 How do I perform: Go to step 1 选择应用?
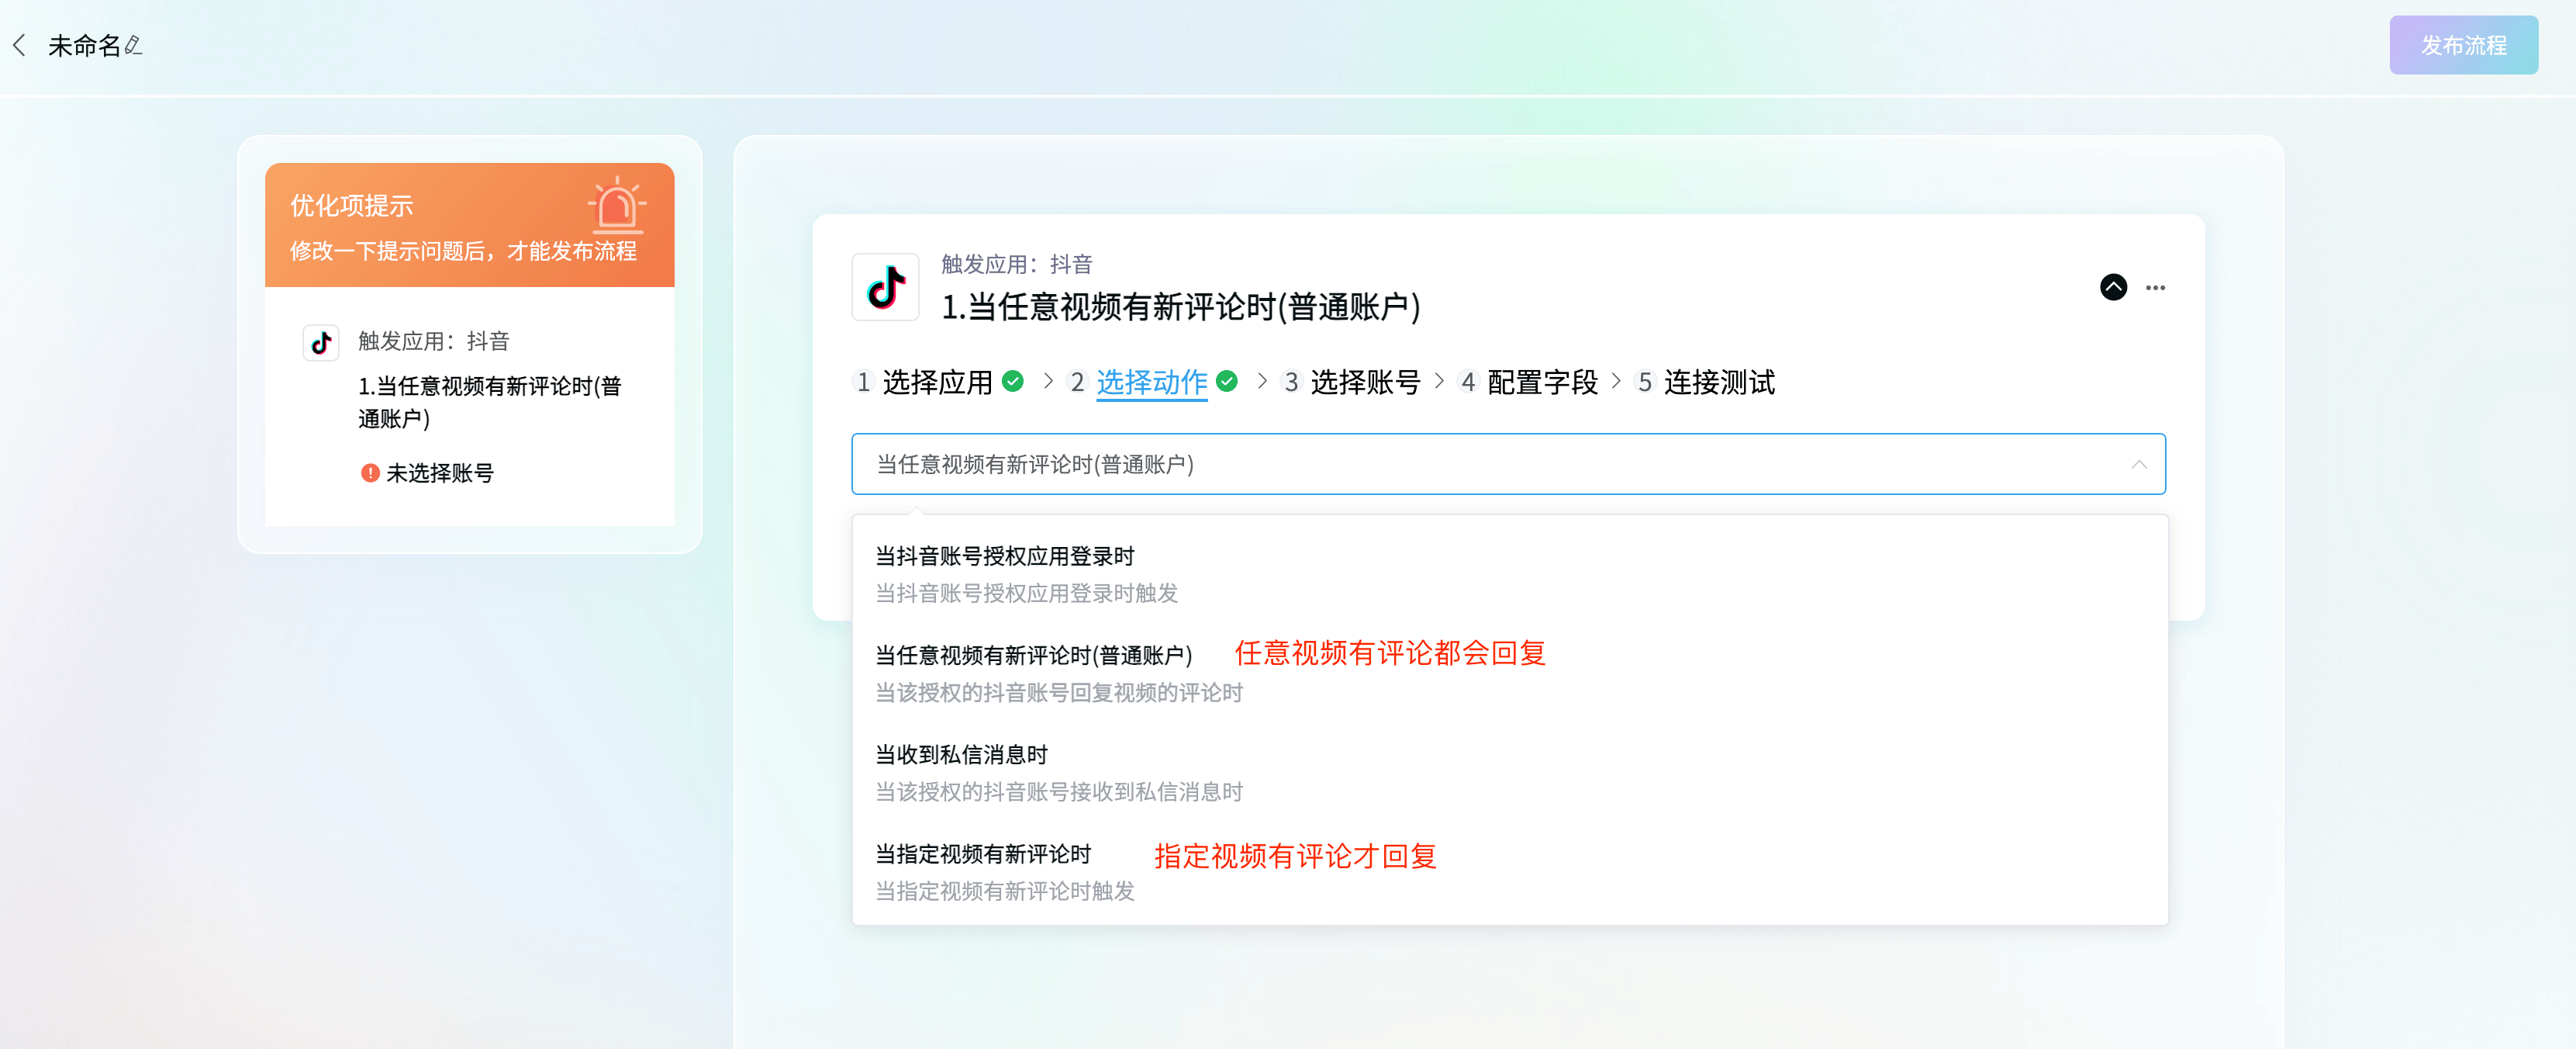point(937,382)
